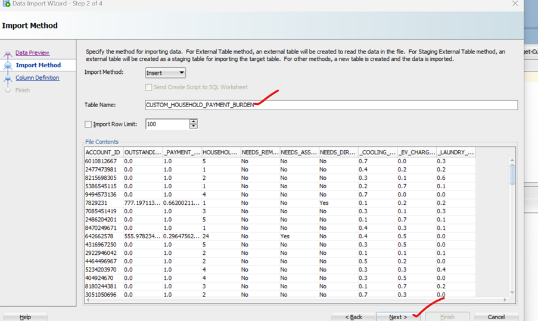The image size is (538, 321).
Task: Click the Data Import Wizard title icon
Action: (x=6, y=4)
